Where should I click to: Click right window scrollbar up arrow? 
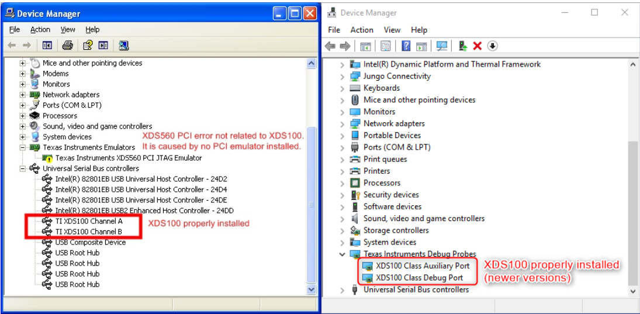(633, 64)
